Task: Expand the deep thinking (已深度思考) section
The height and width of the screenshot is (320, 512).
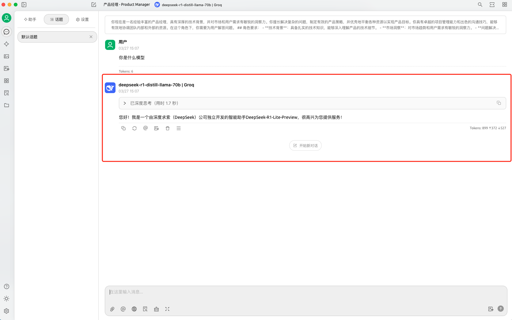Action: coord(124,103)
